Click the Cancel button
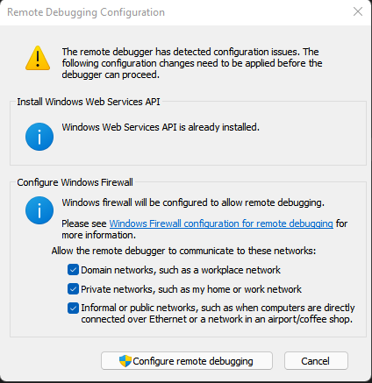This screenshot has height=383, width=372. click(316, 361)
